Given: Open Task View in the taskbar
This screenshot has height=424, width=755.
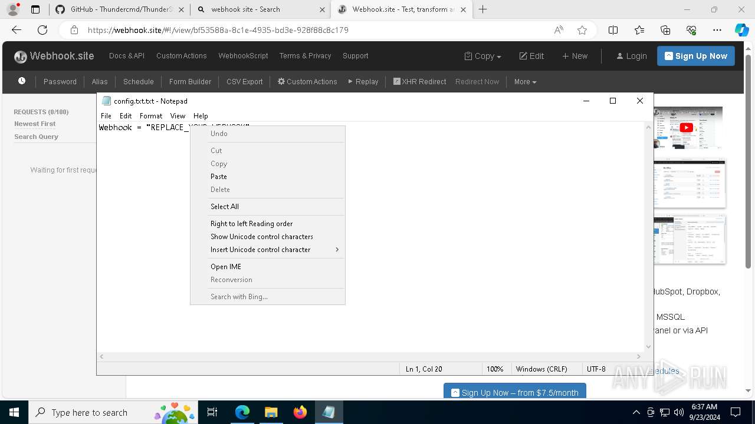Looking at the screenshot, I should pyautogui.click(x=212, y=412).
